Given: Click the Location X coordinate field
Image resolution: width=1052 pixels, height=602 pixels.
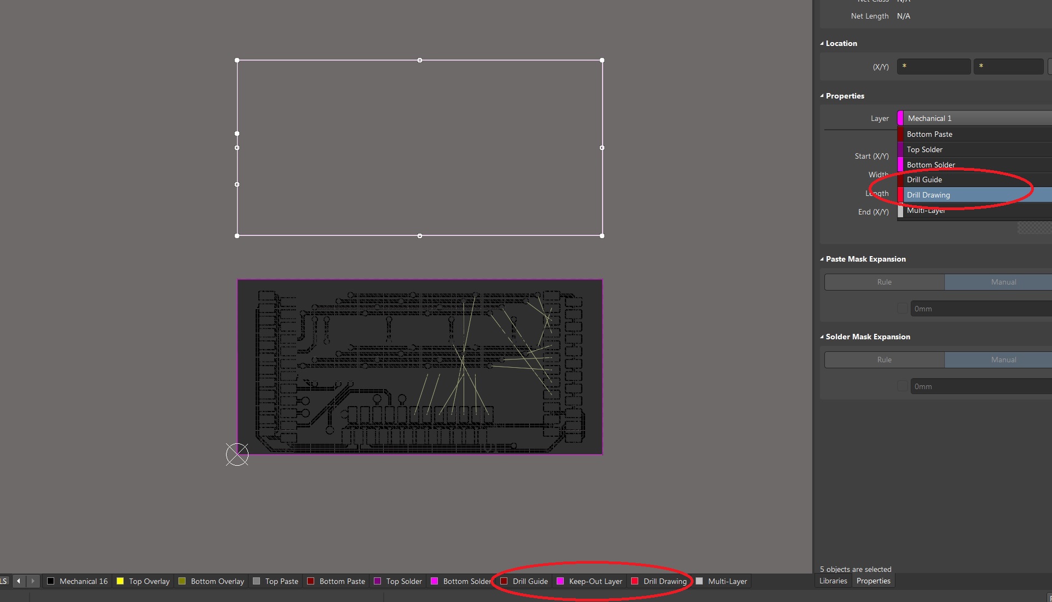Looking at the screenshot, I should click(934, 67).
